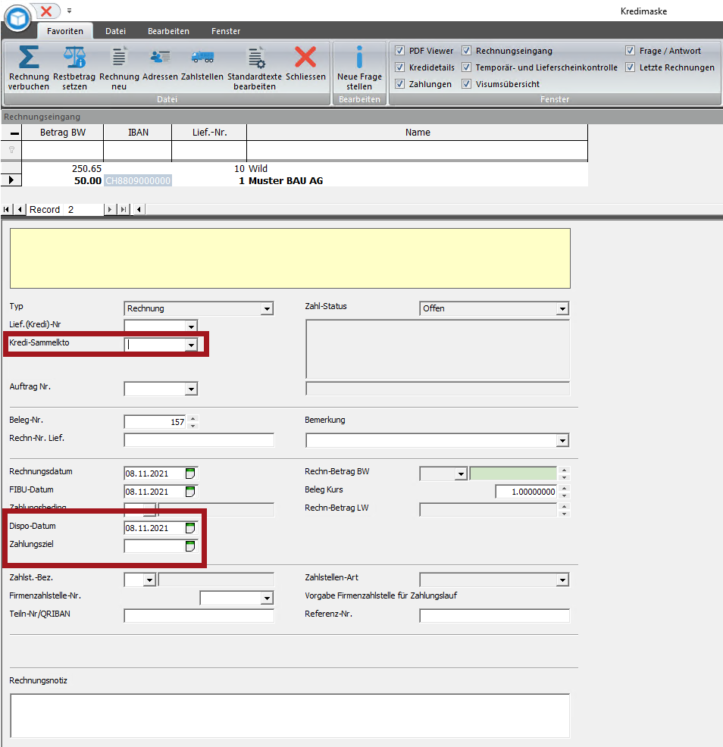Toggle the Letzte Rechnungen checkbox
The image size is (723, 747).
pyautogui.click(x=630, y=67)
